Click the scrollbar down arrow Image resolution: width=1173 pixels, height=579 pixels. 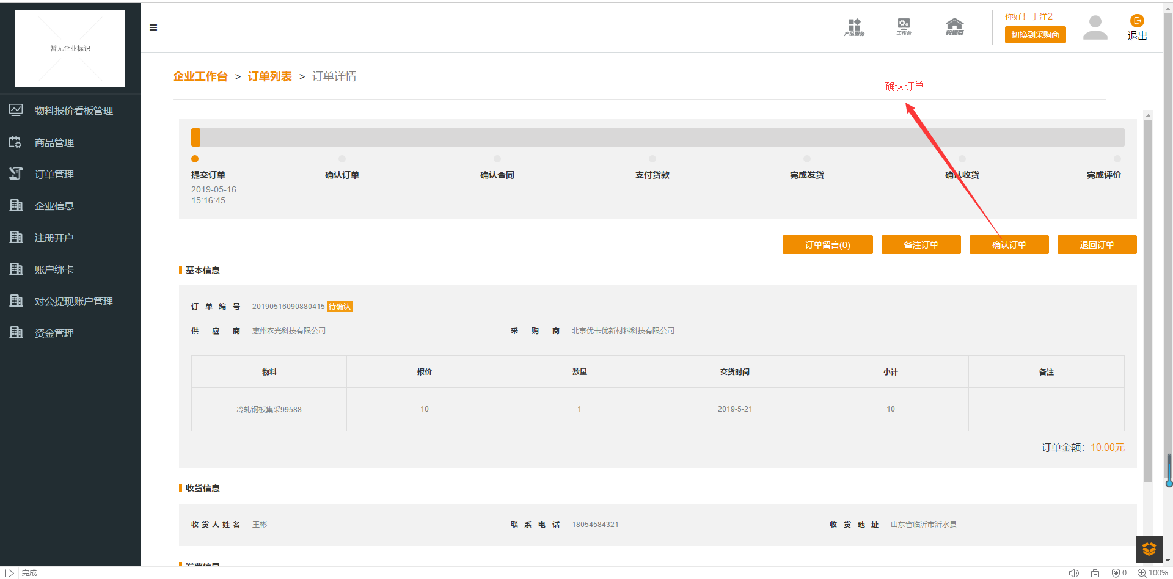click(1168, 560)
